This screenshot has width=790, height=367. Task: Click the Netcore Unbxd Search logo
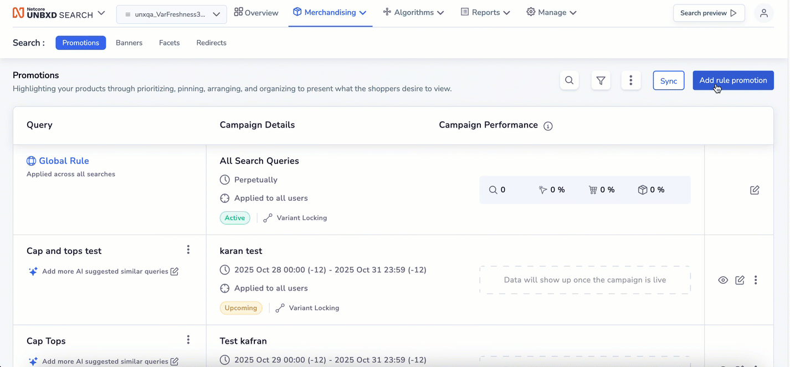(x=53, y=13)
